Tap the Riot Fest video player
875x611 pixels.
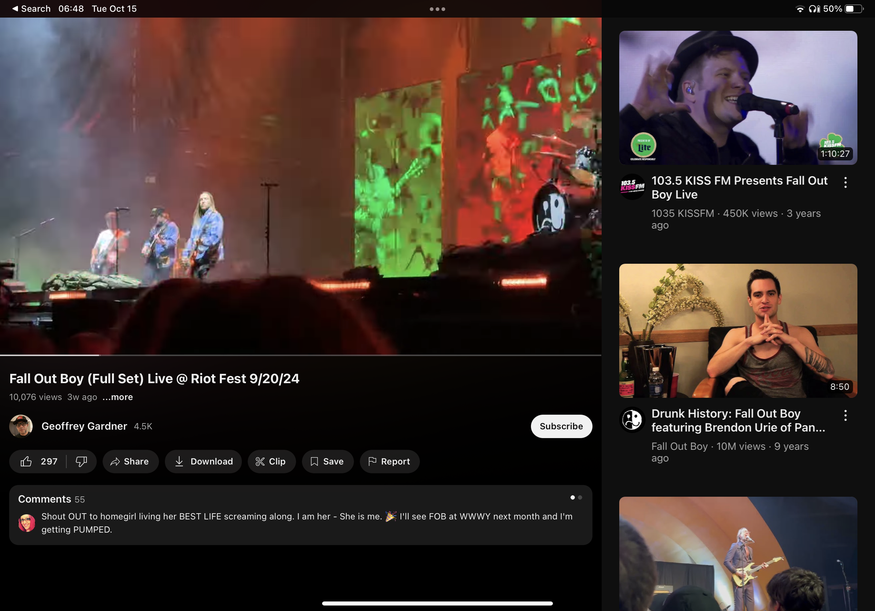point(301,186)
